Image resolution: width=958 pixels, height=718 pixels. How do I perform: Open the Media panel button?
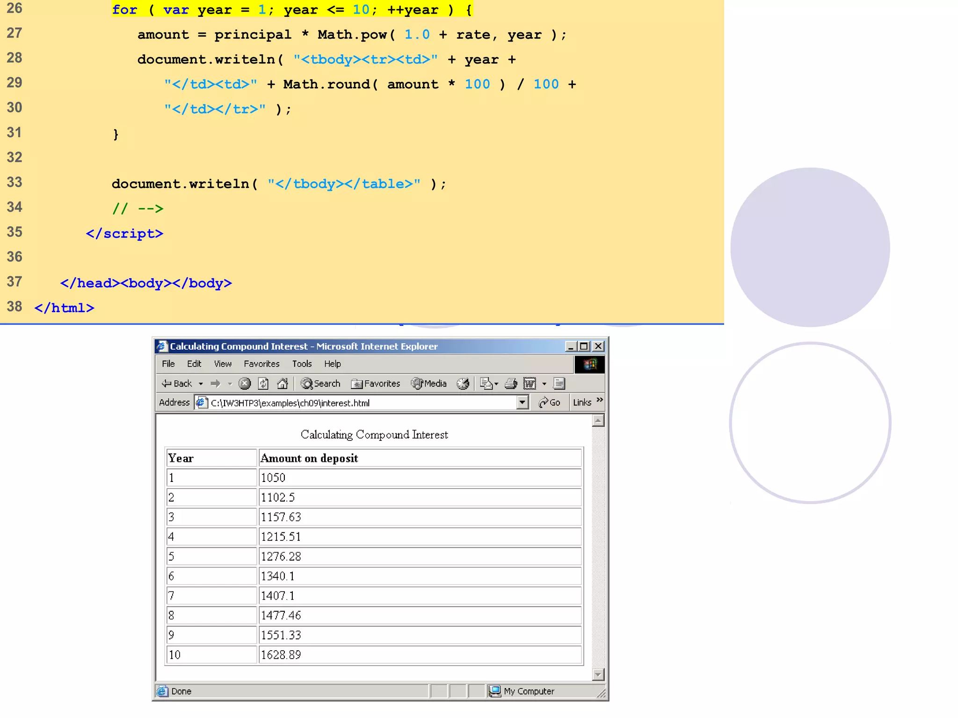(x=429, y=384)
